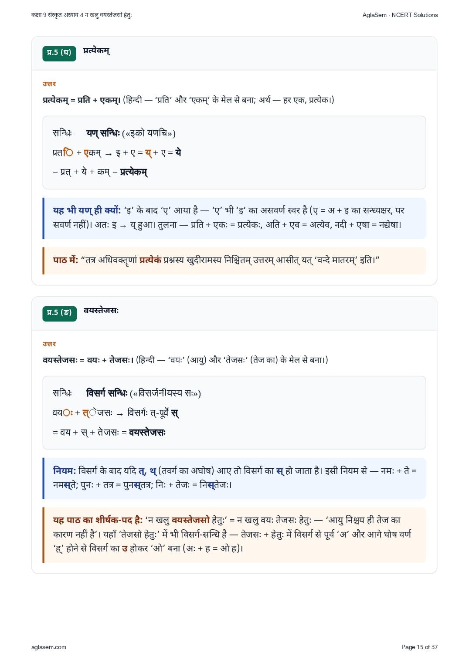Click the Page 15 of 37 indicator
This screenshot has width=469, height=663.
tap(419, 647)
